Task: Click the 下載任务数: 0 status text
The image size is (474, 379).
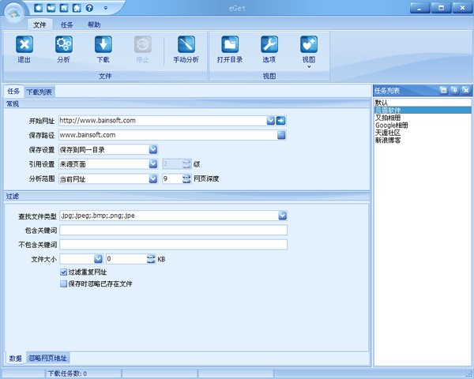Action: pyautogui.click(x=67, y=373)
